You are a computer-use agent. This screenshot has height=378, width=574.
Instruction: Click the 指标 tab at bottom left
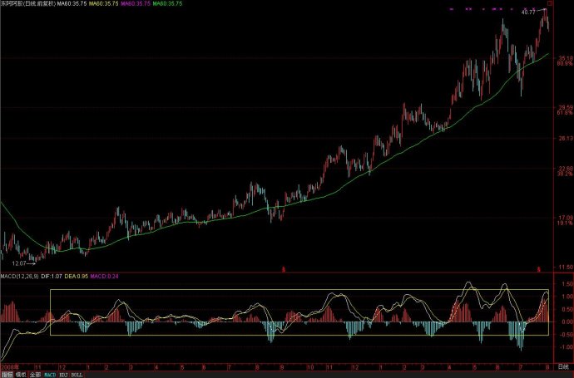tap(7, 374)
